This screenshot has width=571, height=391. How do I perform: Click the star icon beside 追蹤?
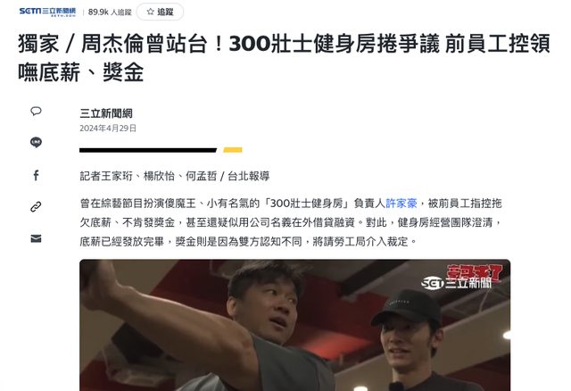click(150, 12)
